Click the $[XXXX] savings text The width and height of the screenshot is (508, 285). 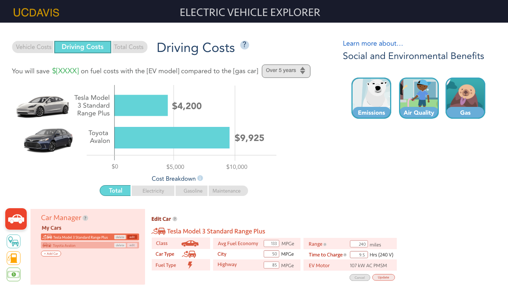[65, 71]
